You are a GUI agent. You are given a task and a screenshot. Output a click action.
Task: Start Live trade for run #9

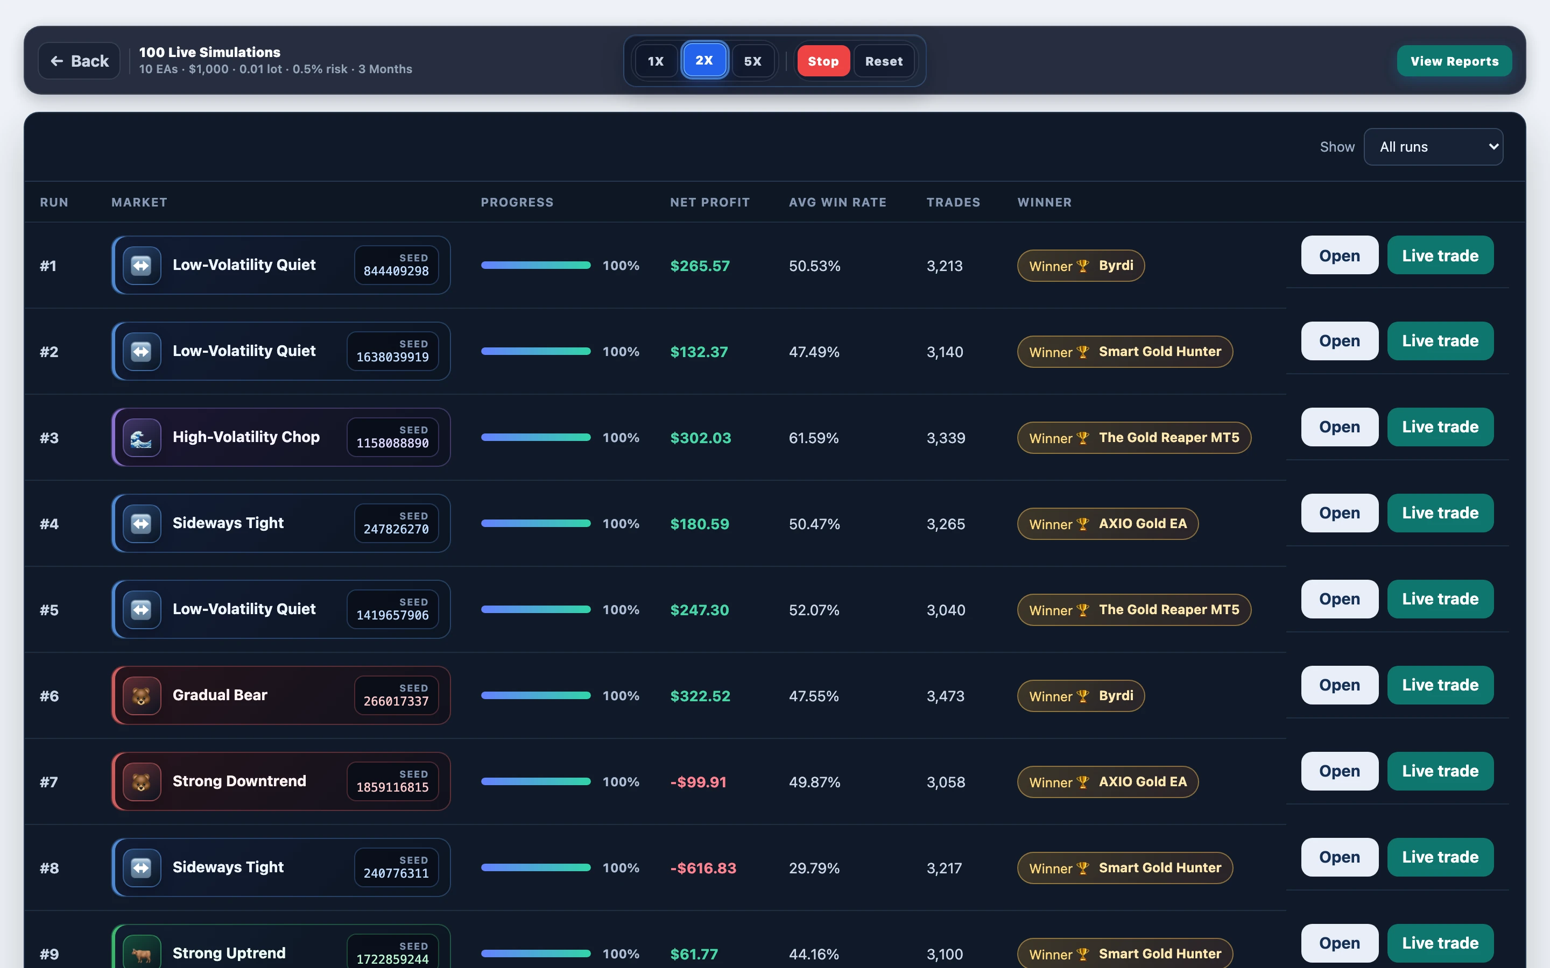click(x=1440, y=943)
